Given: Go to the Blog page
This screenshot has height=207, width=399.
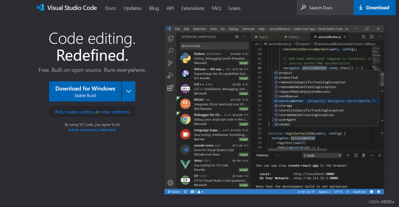Looking at the screenshot, I should (x=154, y=8).
